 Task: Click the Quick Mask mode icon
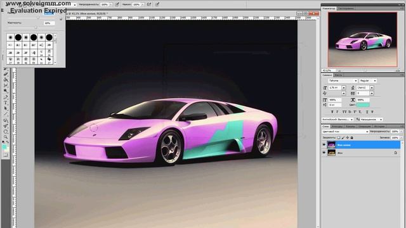click(x=6, y=155)
